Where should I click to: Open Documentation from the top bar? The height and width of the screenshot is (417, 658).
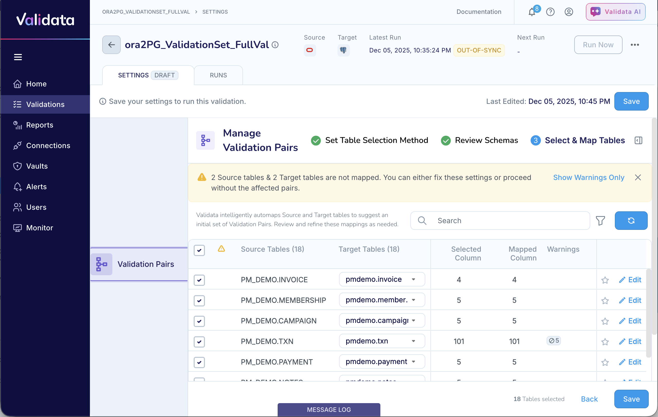478,12
